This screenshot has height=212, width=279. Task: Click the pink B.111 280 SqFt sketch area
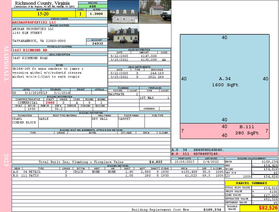tap(225, 131)
